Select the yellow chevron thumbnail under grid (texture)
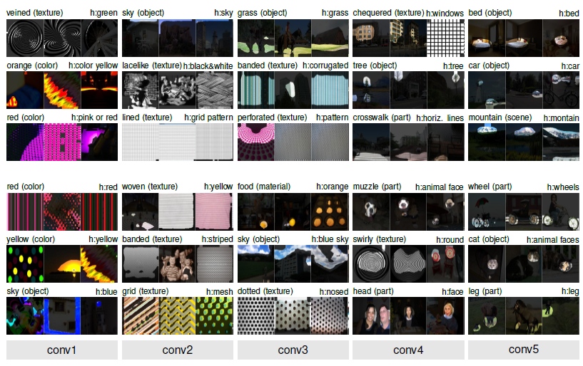 (178, 316)
